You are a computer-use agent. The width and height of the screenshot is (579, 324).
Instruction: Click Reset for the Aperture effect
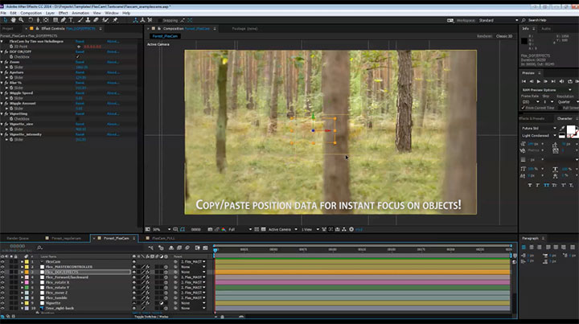pos(80,72)
